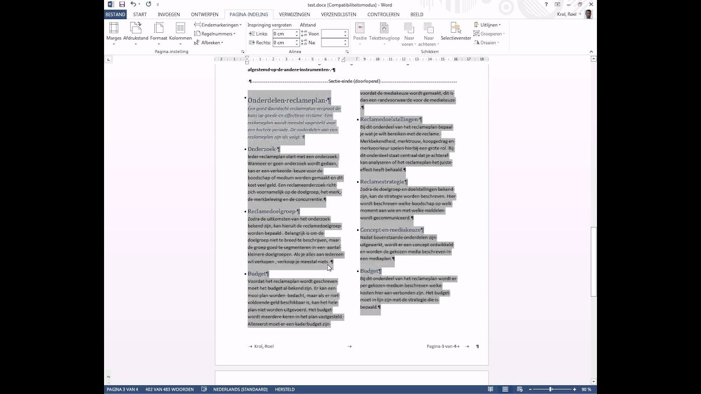Open the Formaat paper size menu
Image resolution: width=701 pixels, height=394 pixels.
pyautogui.click(x=159, y=33)
